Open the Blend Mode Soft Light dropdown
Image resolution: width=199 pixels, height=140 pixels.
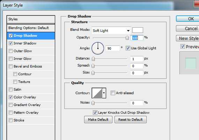111,30
